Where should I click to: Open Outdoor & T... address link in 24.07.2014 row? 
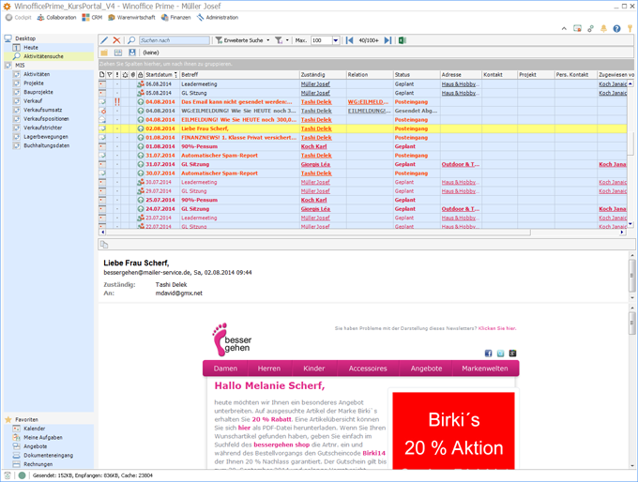coord(460,209)
